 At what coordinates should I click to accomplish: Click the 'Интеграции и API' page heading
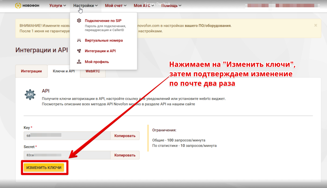[42, 50]
